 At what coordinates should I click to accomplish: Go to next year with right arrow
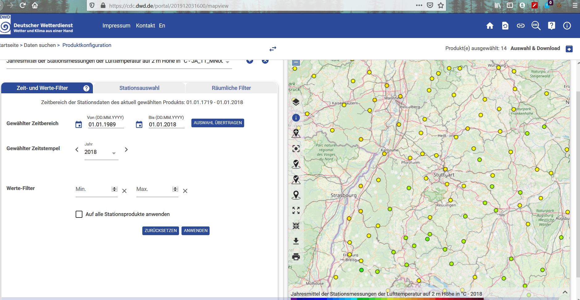coord(126,150)
